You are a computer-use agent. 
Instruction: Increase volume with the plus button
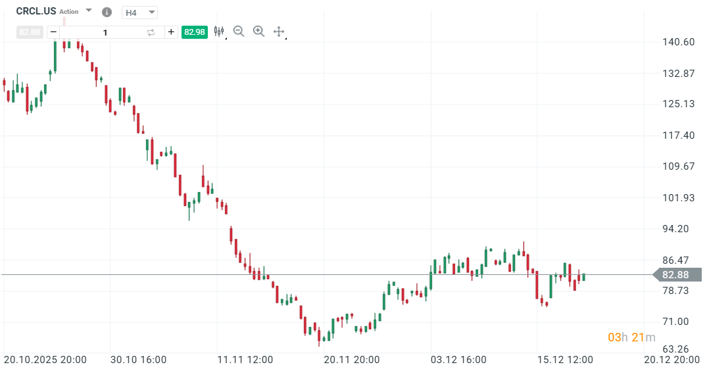[171, 32]
